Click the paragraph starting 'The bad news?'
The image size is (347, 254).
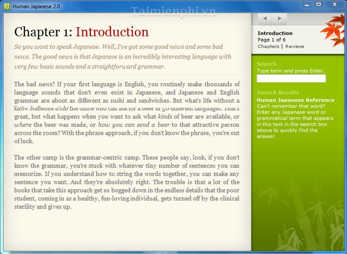click(127, 113)
